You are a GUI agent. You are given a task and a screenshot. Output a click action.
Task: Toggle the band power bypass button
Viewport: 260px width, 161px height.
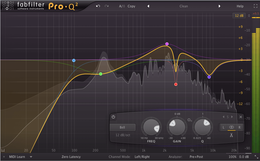(x=113, y=117)
